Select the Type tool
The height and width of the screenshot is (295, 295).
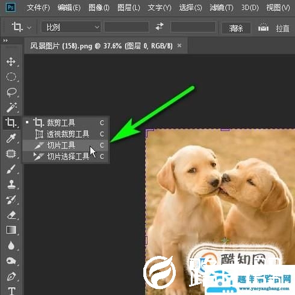pyautogui.click(x=11, y=291)
